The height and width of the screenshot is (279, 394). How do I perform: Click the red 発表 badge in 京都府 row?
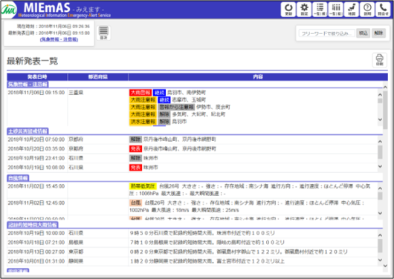tap(136, 149)
